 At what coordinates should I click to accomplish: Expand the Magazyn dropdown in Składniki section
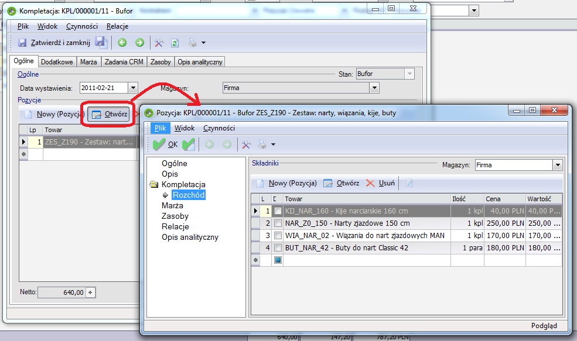click(x=558, y=166)
